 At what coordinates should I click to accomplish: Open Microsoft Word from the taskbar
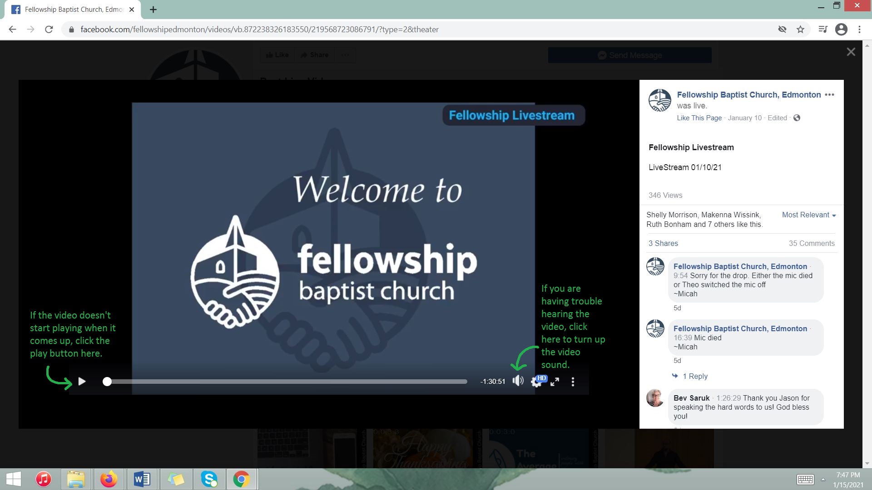click(x=142, y=479)
